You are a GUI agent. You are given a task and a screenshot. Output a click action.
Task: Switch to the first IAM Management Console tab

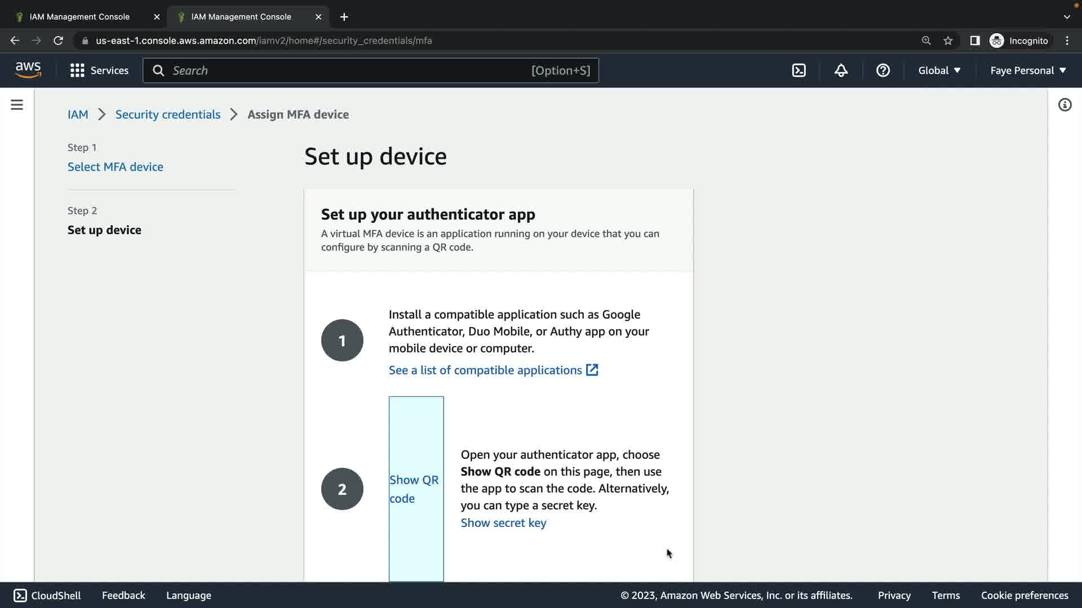coord(79,17)
